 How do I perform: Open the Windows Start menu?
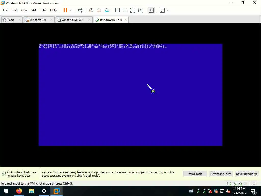(6, 191)
